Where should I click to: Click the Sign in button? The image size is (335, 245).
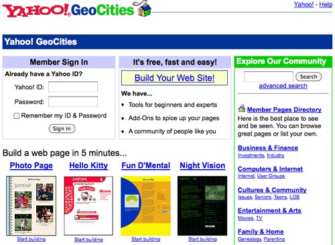click(x=62, y=129)
